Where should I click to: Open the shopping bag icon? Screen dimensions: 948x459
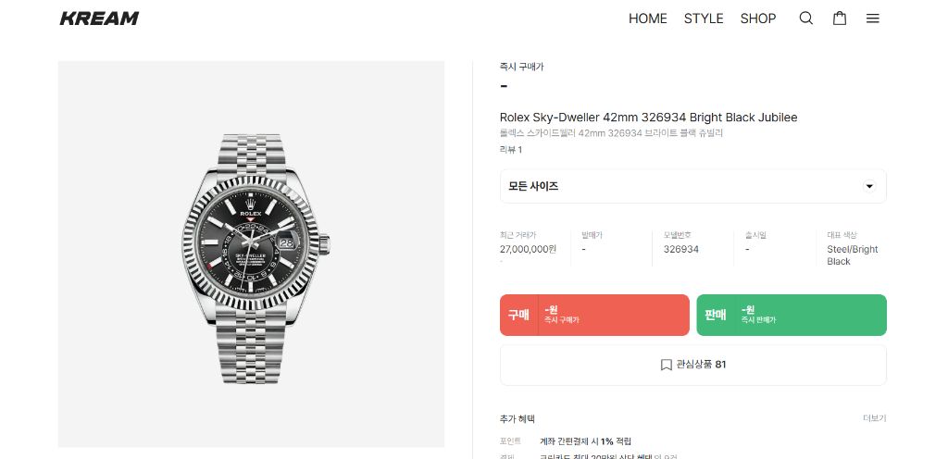pos(840,19)
